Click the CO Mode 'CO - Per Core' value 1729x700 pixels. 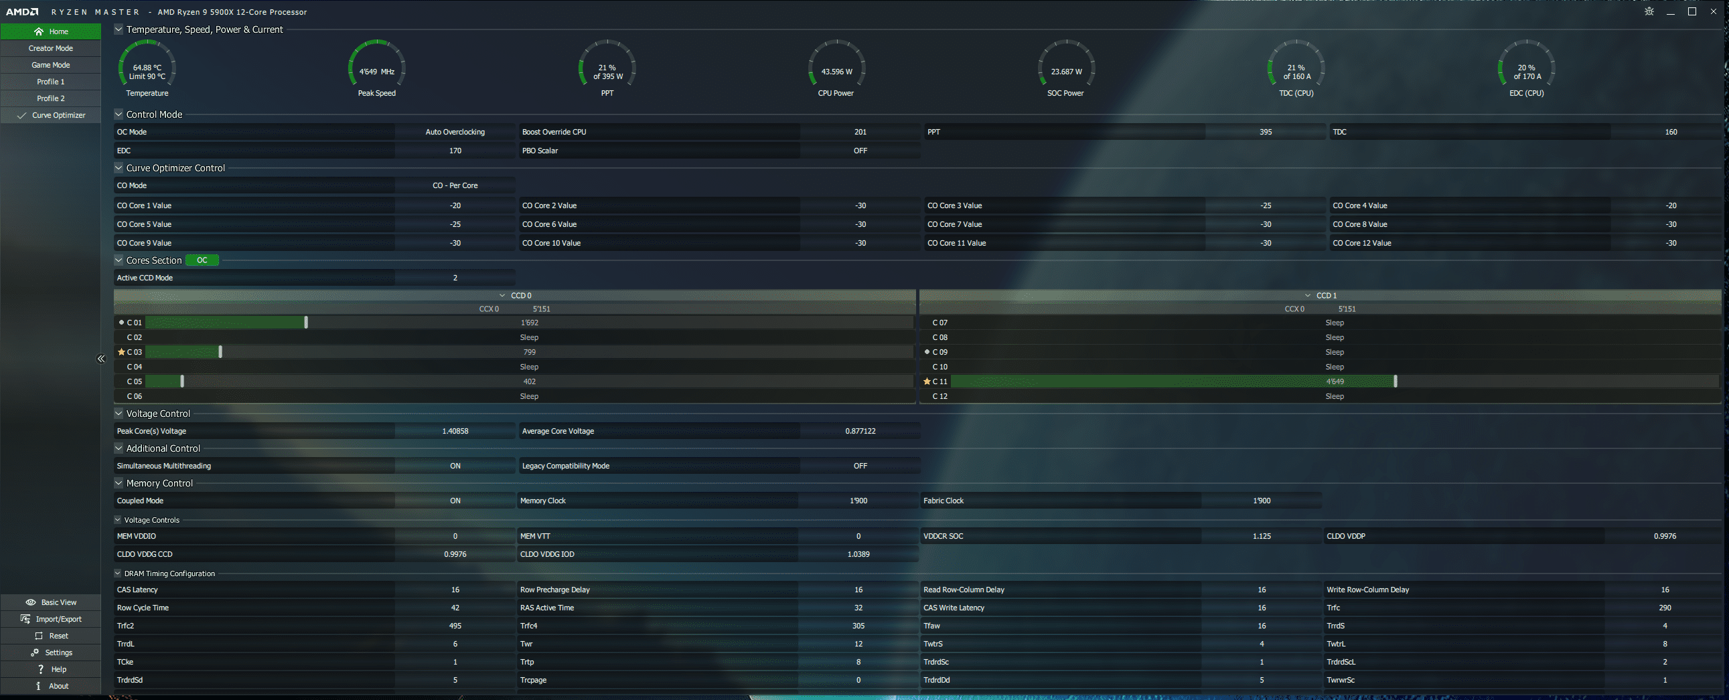455,186
